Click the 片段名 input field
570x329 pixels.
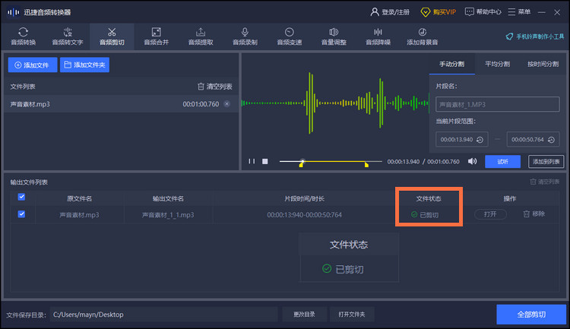[x=497, y=104]
